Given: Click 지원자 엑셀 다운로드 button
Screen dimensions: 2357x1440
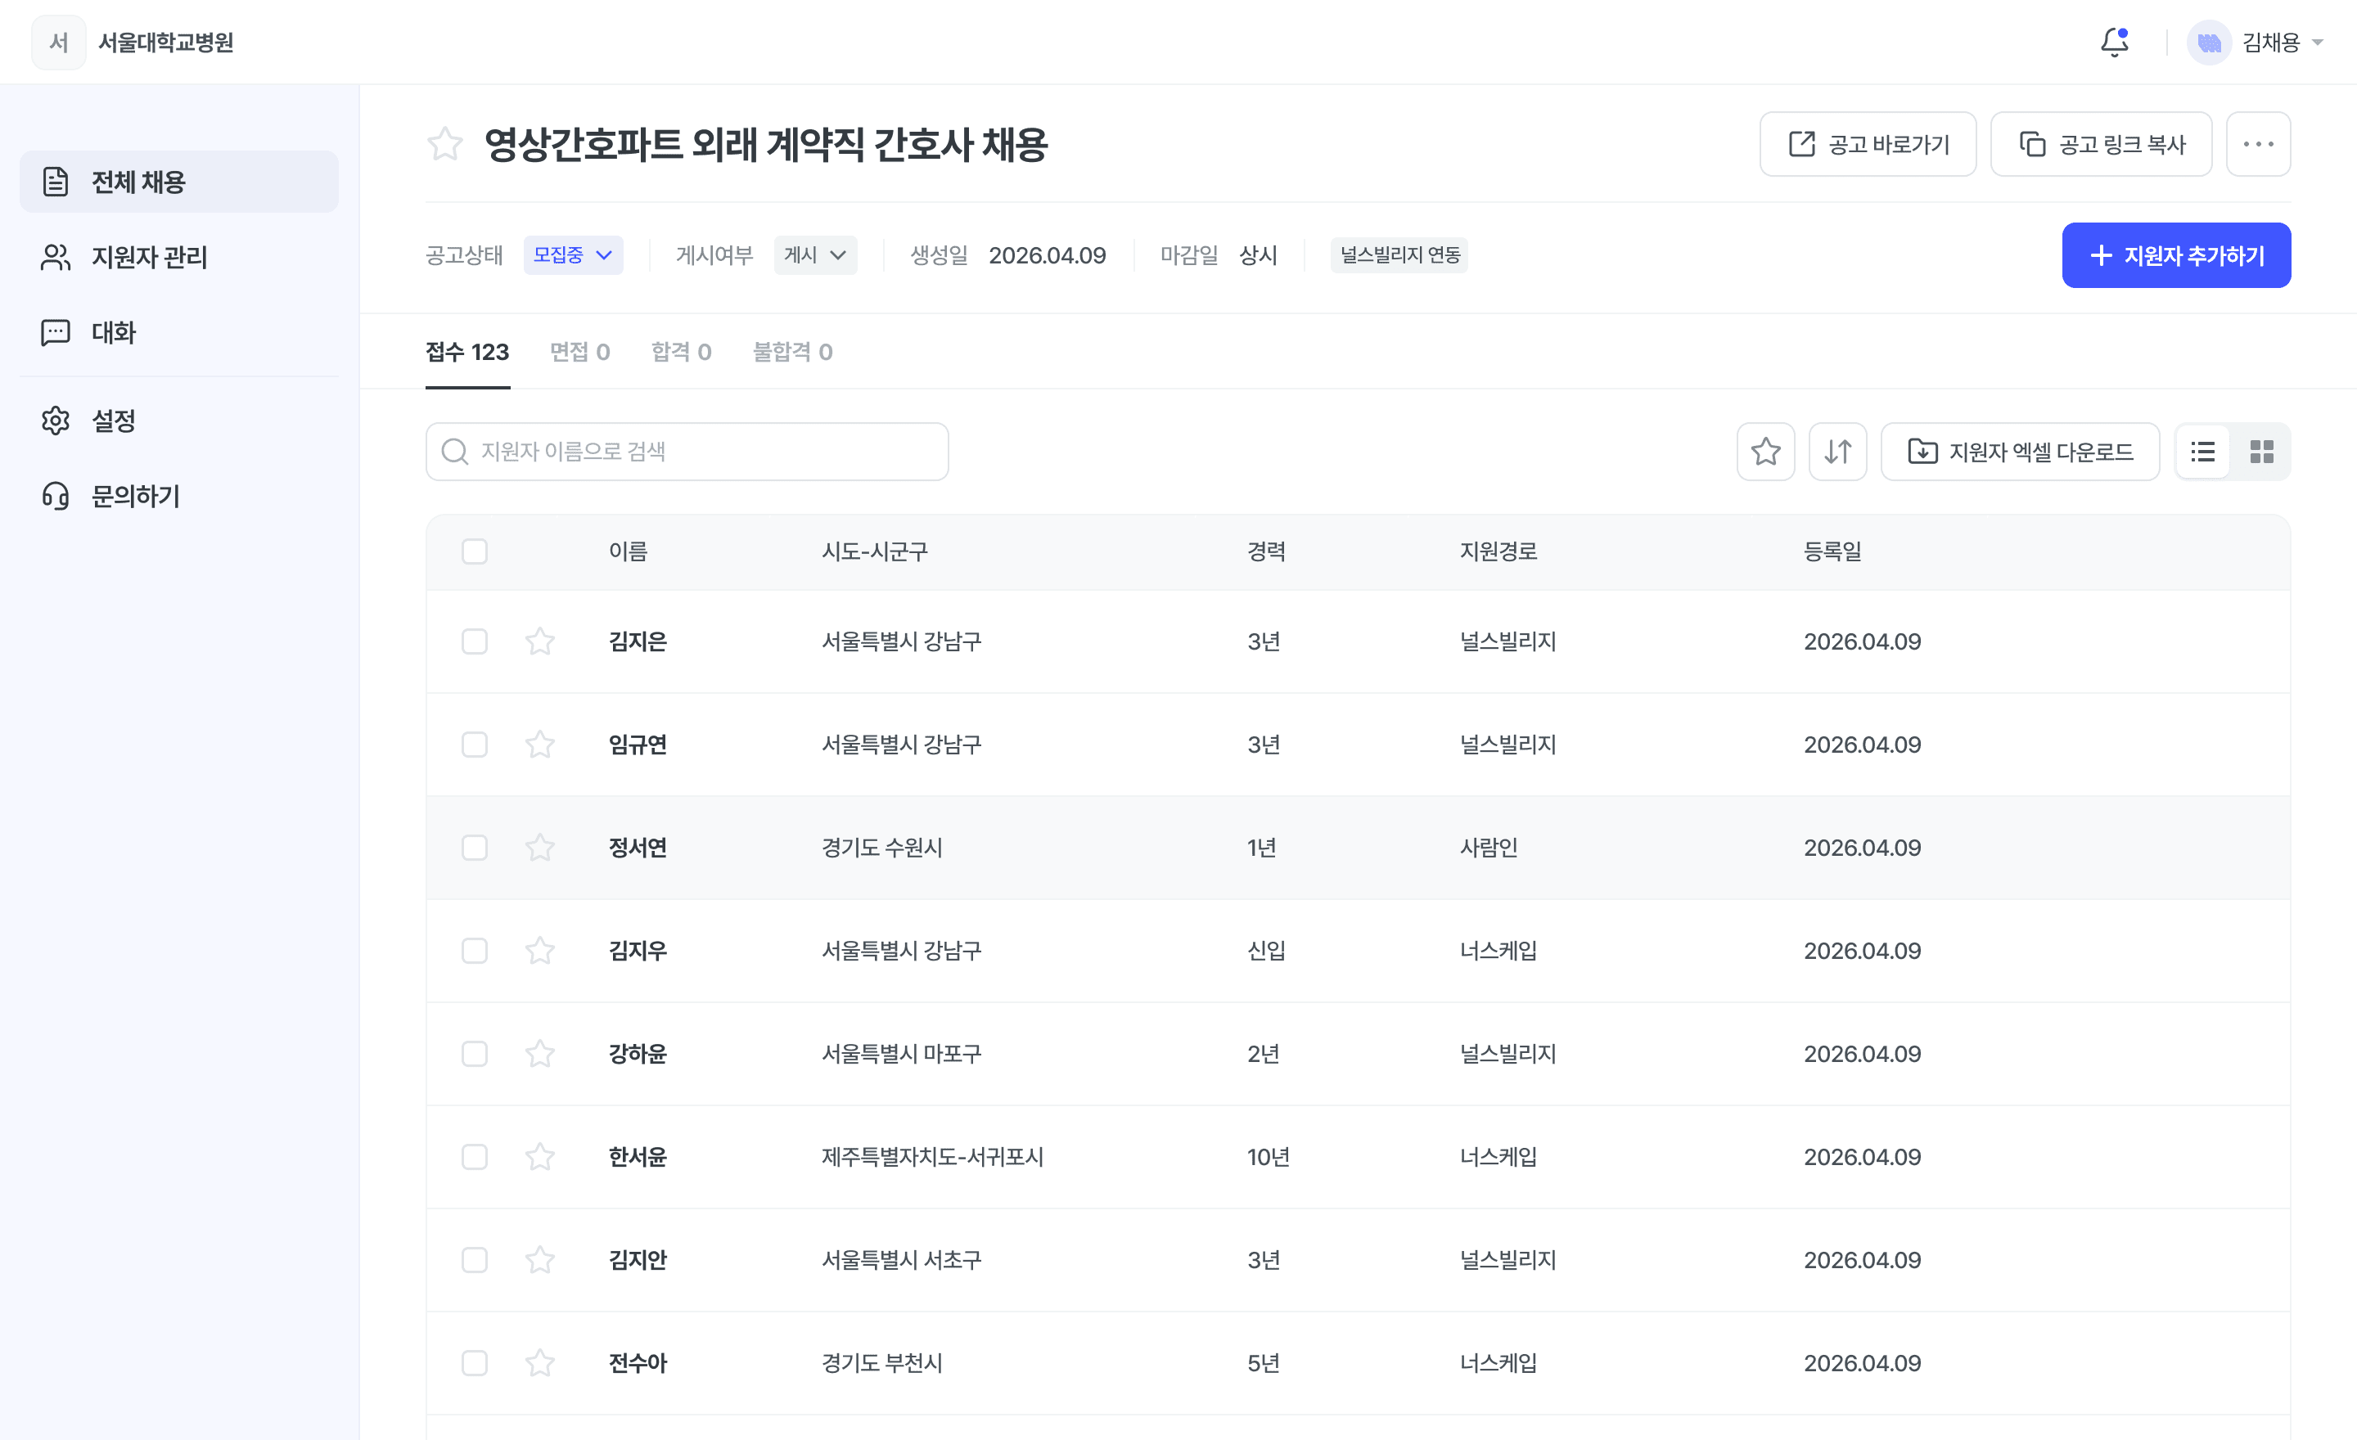Looking at the screenshot, I should pyautogui.click(x=2019, y=452).
